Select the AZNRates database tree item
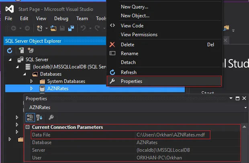Image resolution: width=249 pixels, height=163 pixels. tap(58, 89)
